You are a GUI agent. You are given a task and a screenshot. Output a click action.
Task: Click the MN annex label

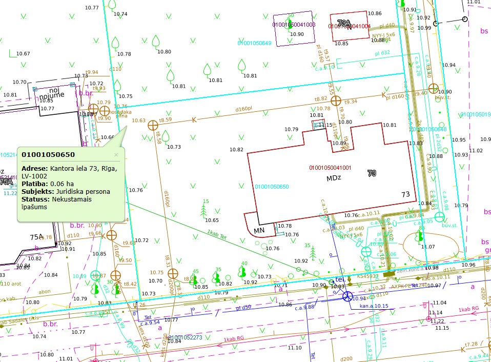tap(259, 231)
